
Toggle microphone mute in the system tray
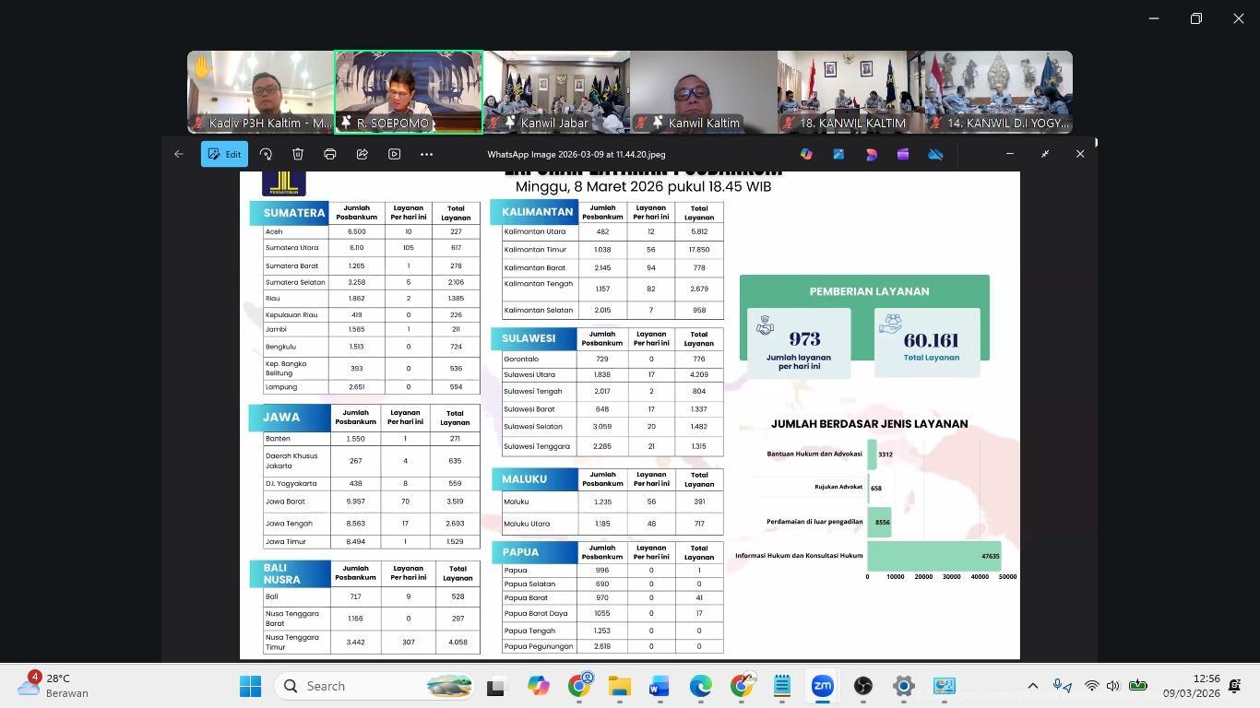coord(1058,686)
